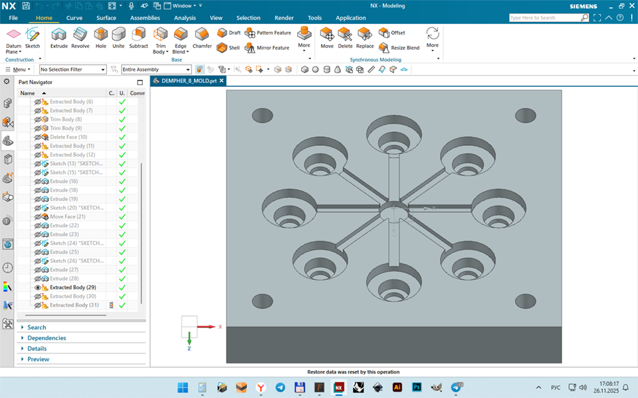Select the Extrude tool
638x398 pixels.
(x=59, y=38)
